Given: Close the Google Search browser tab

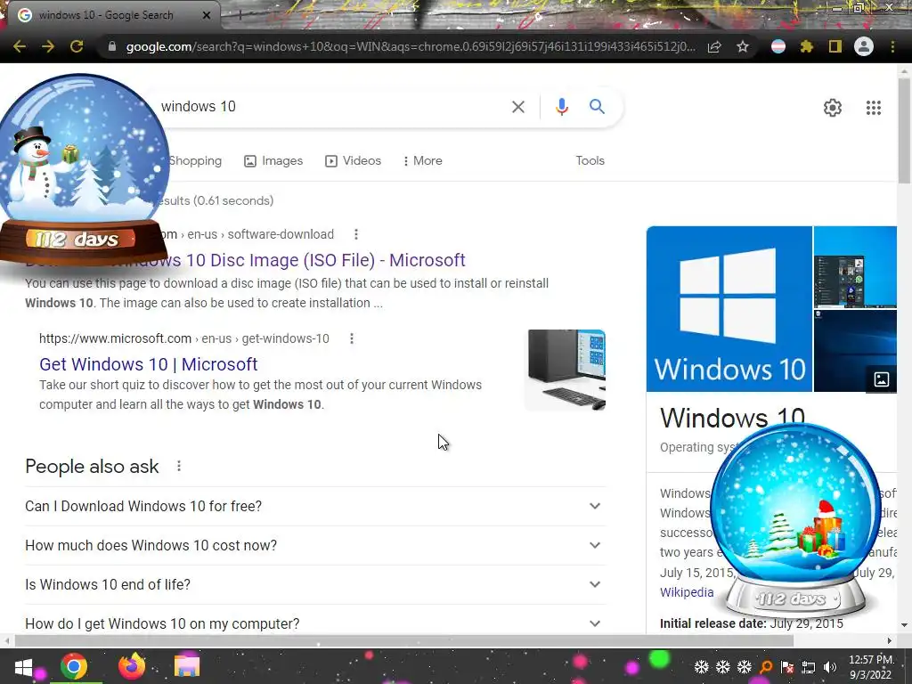Looking at the screenshot, I should coord(207,15).
